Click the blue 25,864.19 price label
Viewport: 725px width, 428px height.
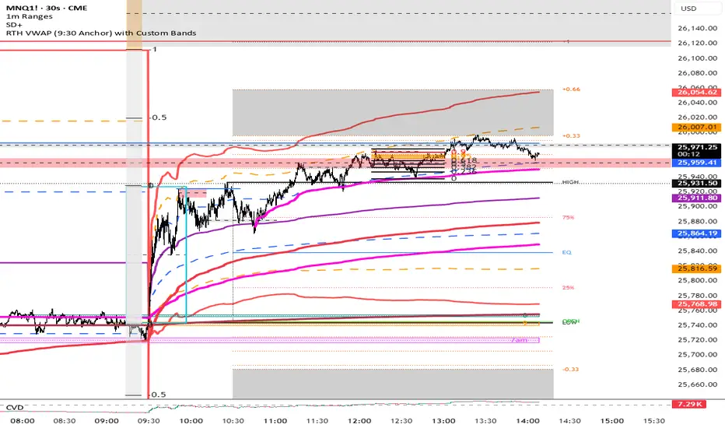click(697, 233)
